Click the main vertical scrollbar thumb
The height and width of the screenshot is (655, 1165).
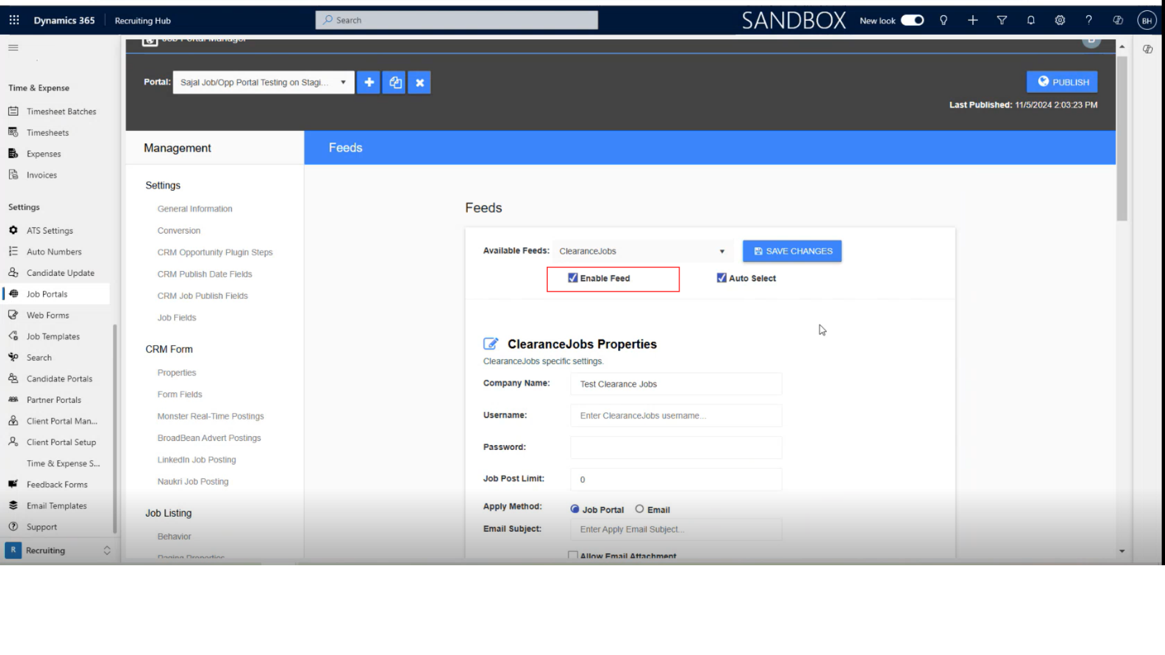coord(1122,138)
